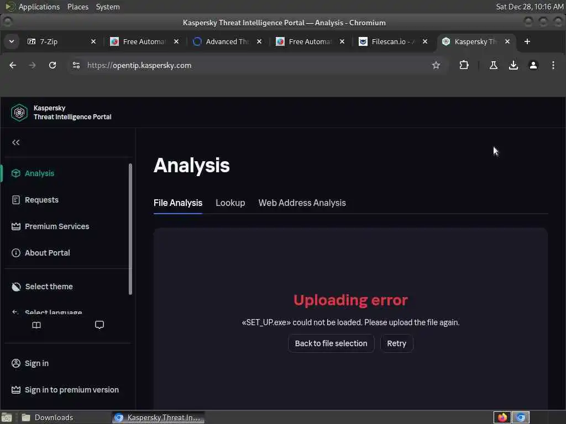Open the extensions puzzle icon
The width and height of the screenshot is (566, 424).
[464, 65]
